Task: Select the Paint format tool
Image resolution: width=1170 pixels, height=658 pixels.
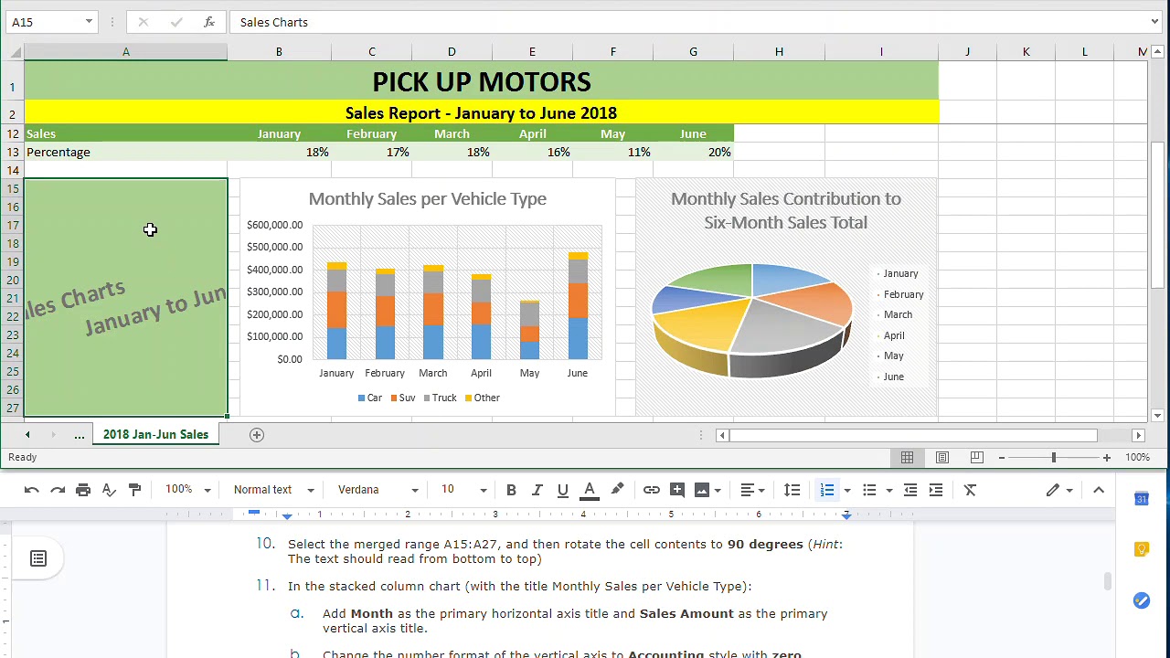Action: [134, 490]
